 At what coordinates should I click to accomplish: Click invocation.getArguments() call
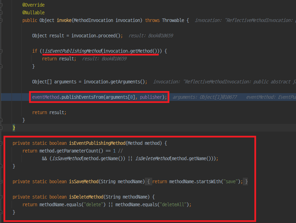pyautogui.click(x=114, y=82)
